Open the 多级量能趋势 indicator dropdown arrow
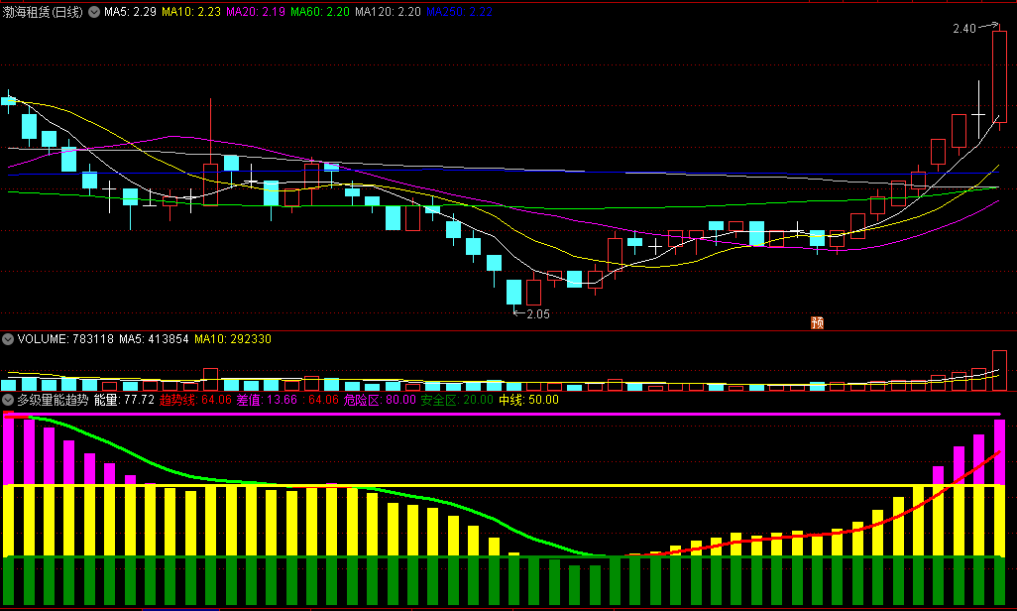The height and width of the screenshot is (611, 1017). pos(8,400)
